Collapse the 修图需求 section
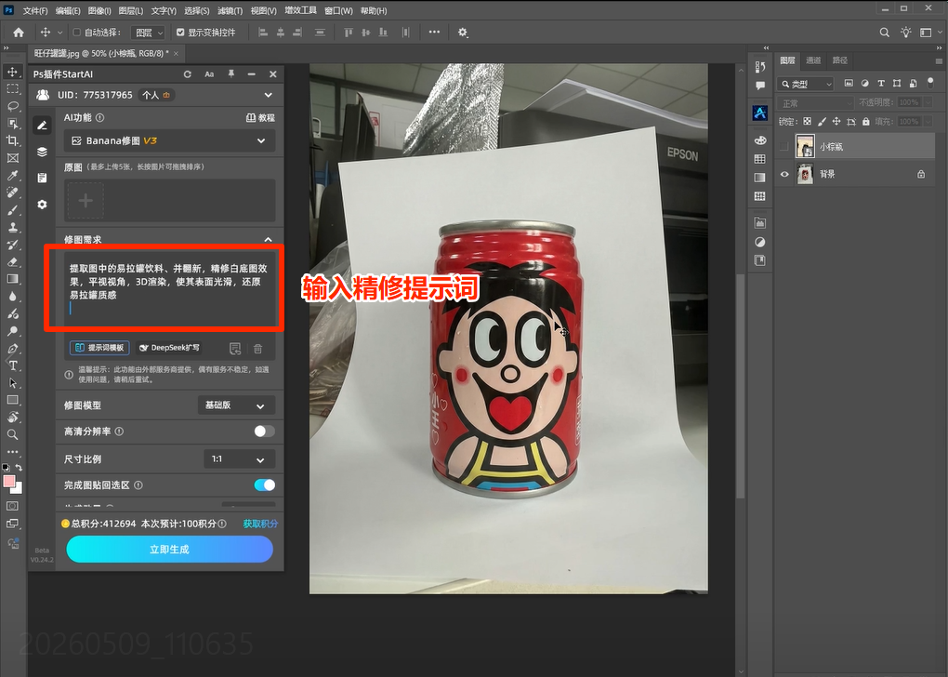 [268, 240]
